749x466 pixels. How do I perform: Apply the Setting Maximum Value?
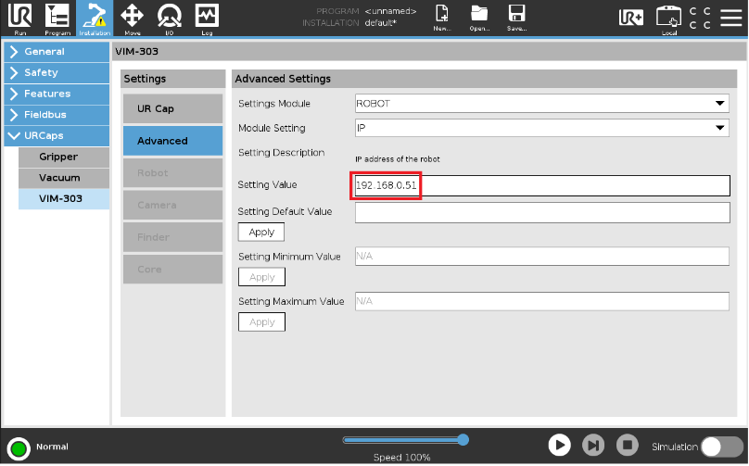(x=261, y=322)
